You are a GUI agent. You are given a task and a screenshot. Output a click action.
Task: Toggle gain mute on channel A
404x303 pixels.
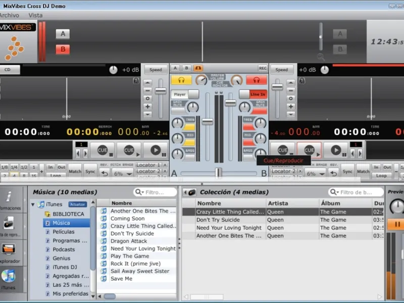click(x=178, y=111)
